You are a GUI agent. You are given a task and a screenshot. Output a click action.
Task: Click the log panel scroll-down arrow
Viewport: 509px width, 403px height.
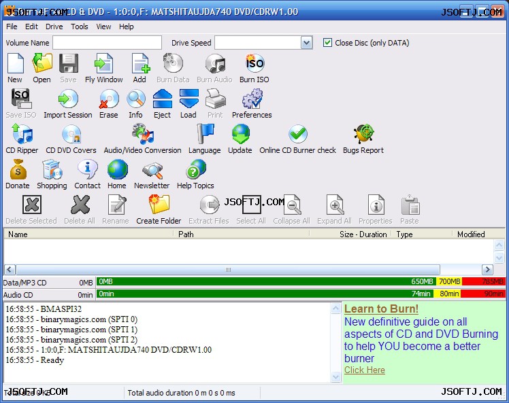tap(335, 377)
